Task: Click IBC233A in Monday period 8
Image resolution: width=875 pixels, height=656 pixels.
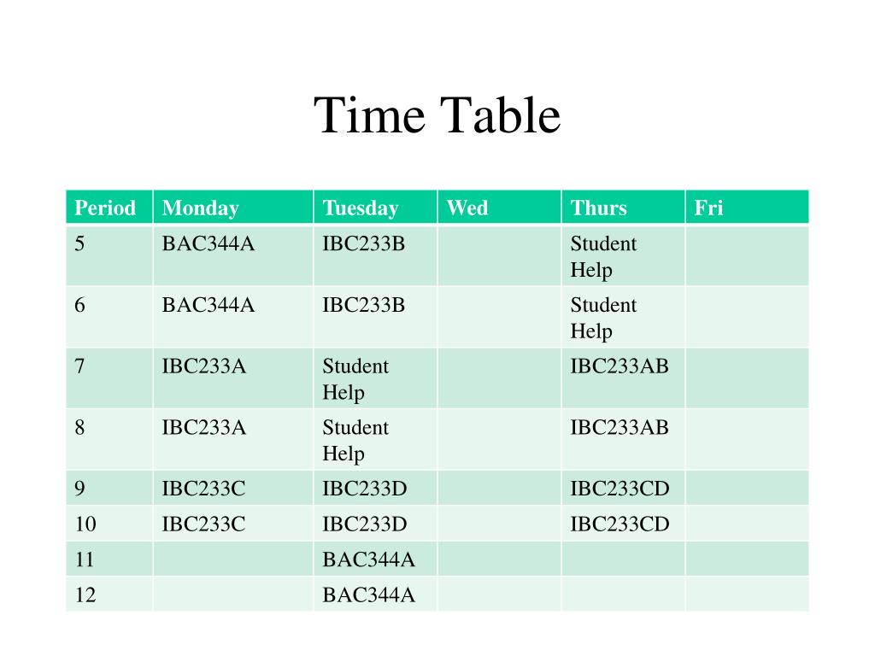Action: coord(204,428)
